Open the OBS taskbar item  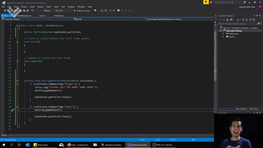click(164, 145)
